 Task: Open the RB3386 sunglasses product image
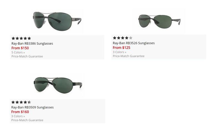(x=57, y=21)
